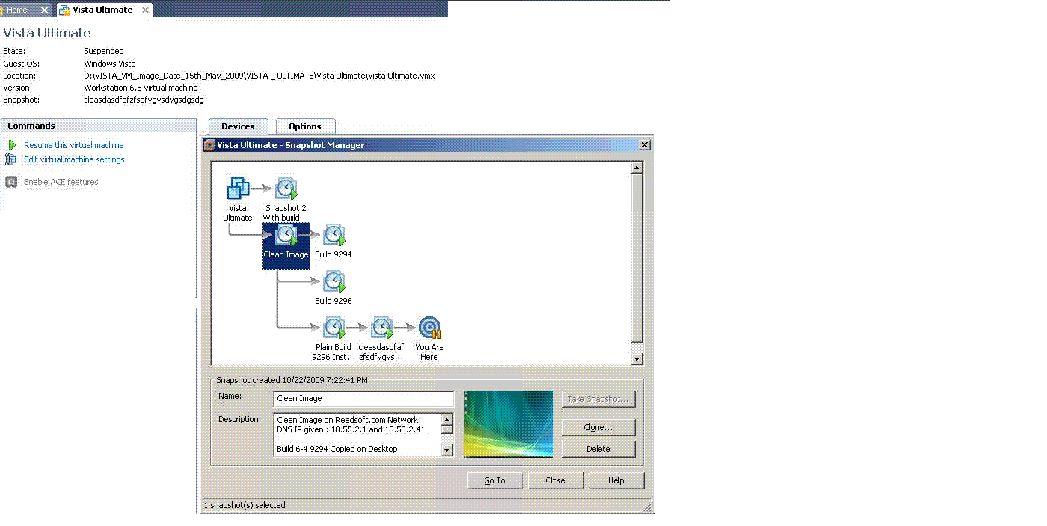The width and height of the screenshot is (1047, 526).
Task: Select the Clean Image snapshot icon
Action: click(286, 236)
